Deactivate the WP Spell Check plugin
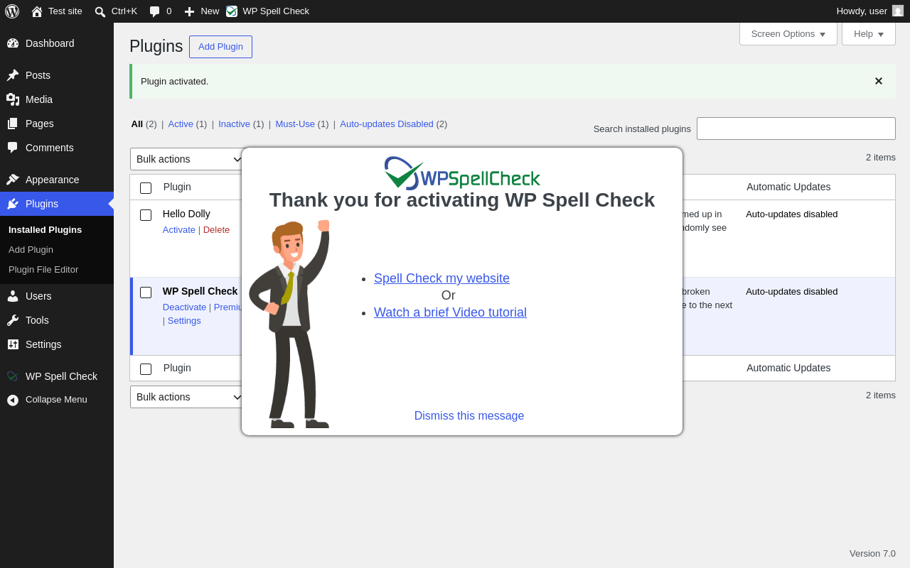 (185, 307)
